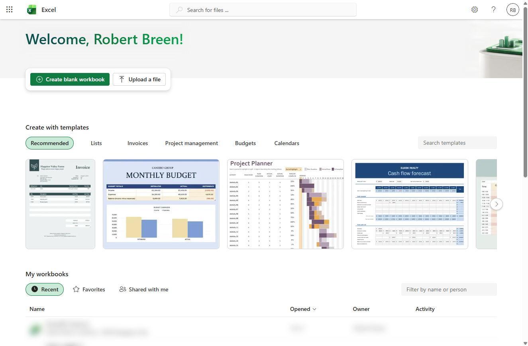Screen dimensions: 528x346
Task: Click the clock icon on Recent
Action: [x=35, y=289]
